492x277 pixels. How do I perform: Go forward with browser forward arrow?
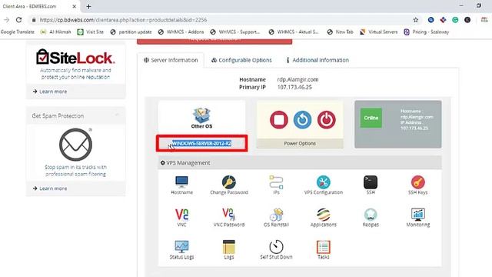(x=6, y=20)
